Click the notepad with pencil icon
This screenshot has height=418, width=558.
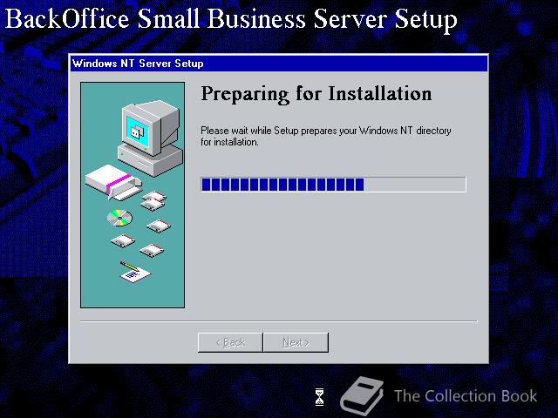coord(134,273)
